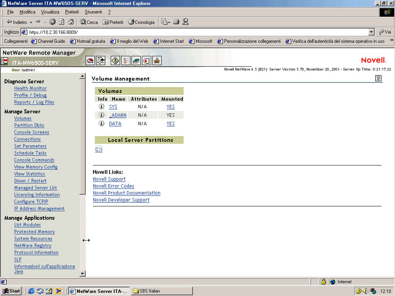Image resolution: width=395 pixels, height=296 pixels.
Task: Click the sidebar scrollbar down arrow
Action: (82, 274)
